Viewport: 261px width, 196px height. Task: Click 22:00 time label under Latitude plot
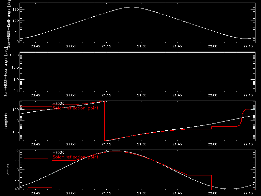213,193
